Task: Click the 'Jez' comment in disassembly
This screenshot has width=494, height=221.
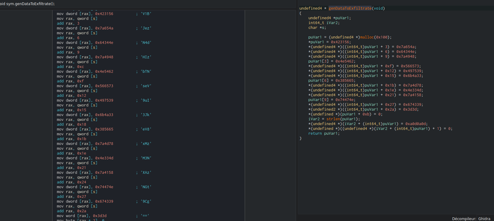Action: point(146,28)
